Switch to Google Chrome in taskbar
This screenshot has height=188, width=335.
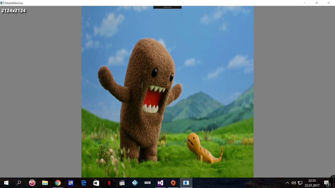[58, 183]
